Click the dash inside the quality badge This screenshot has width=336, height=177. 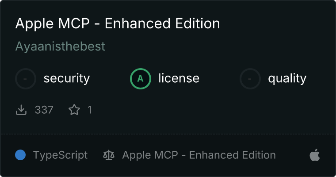pyautogui.click(x=250, y=79)
